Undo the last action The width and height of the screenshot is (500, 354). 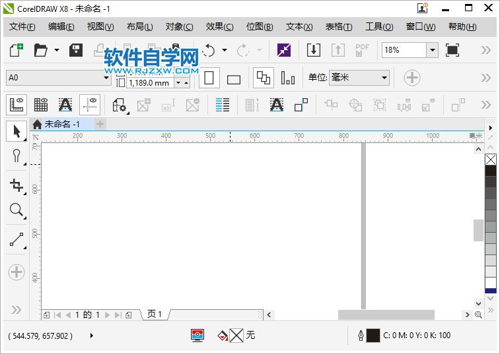click(209, 50)
